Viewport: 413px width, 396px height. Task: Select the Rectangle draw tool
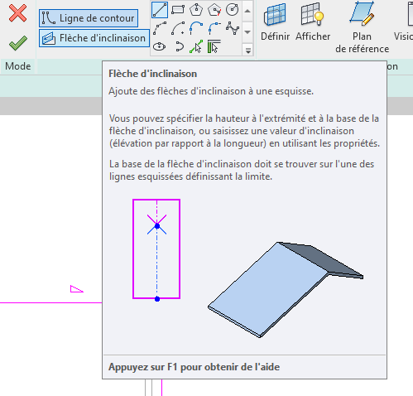coord(178,10)
